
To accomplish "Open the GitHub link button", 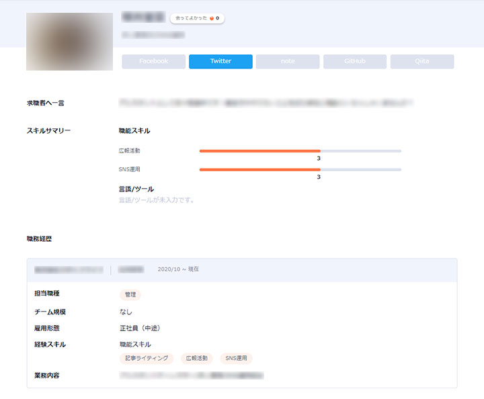I will (355, 61).
